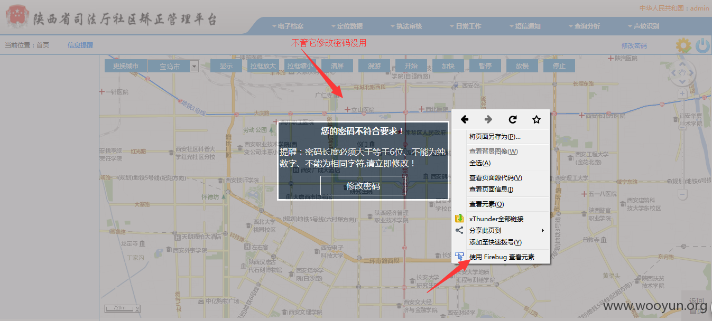The height and width of the screenshot is (321, 712).
Task: Select 查看页面信息 in context menu
Action: point(501,190)
